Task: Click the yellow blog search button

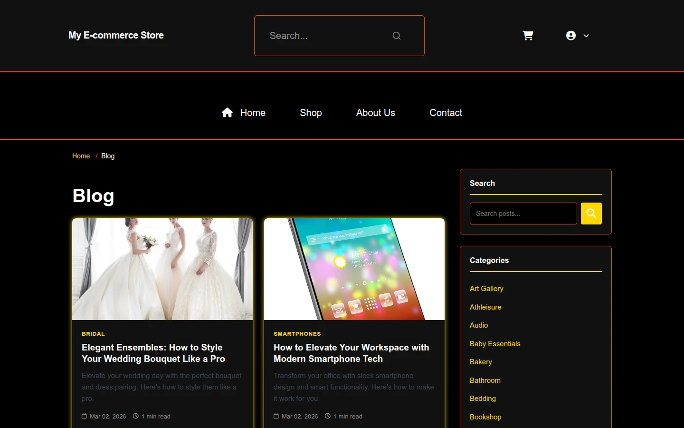Action: (591, 214)
